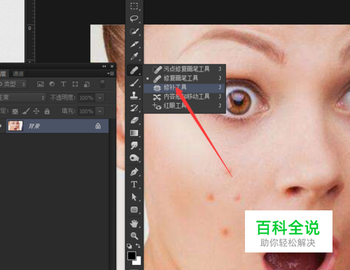Open the fill slider dropdown arrow
This screenshot has height=270, width=350.
[x=99, y=112]
